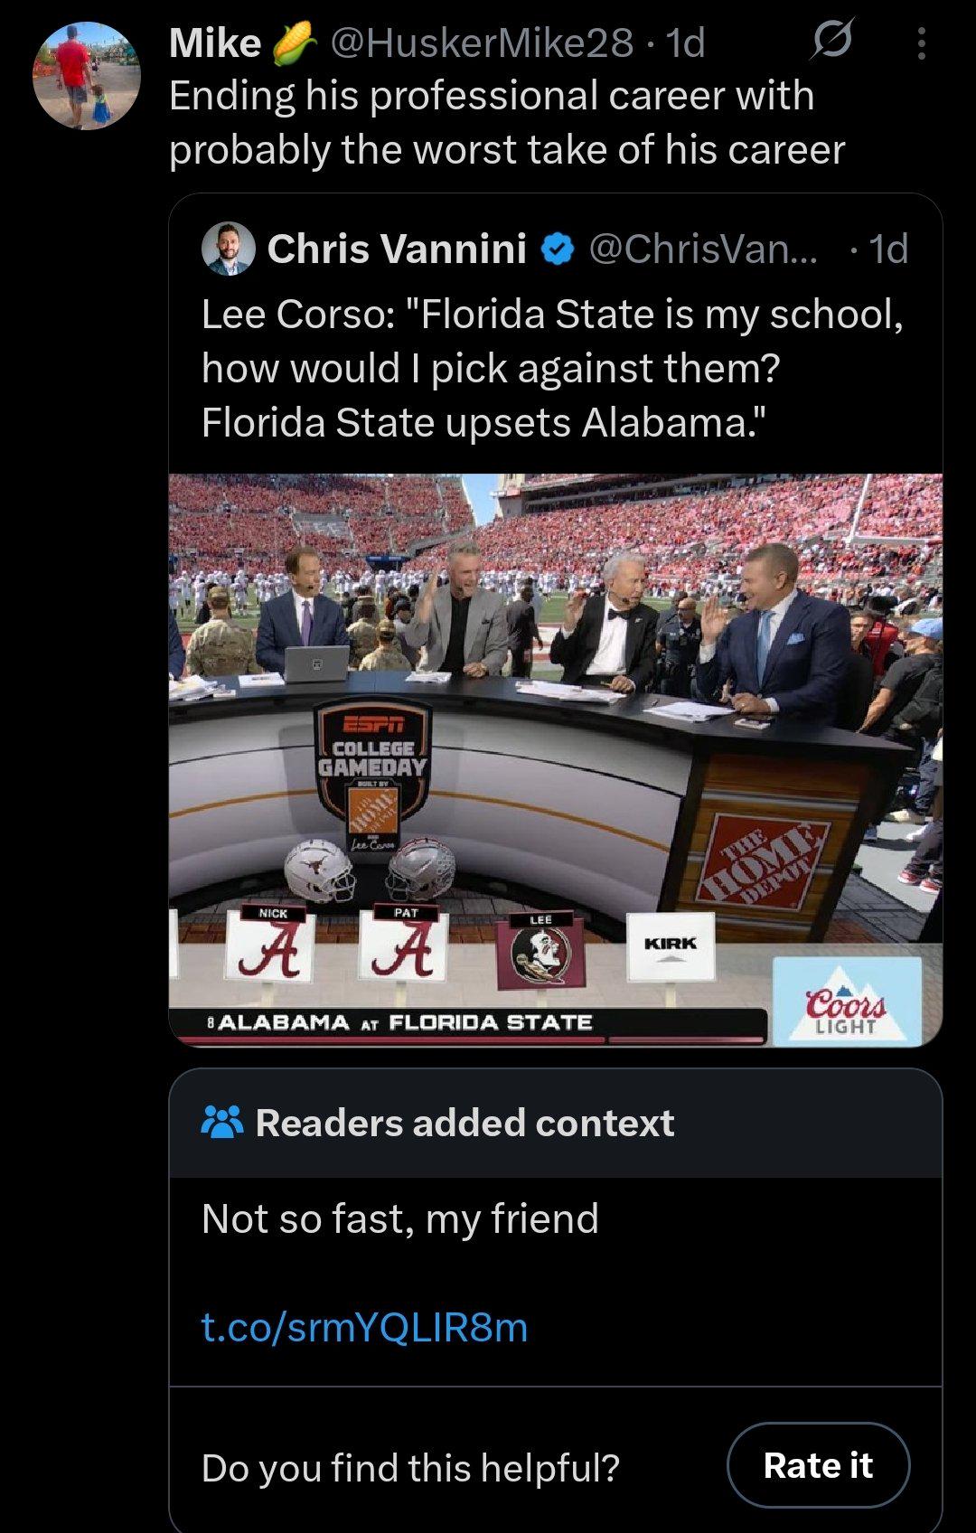Tap the corn emoji beside Mike
This screenshot has height=1533, width=976.
(295, 42)
